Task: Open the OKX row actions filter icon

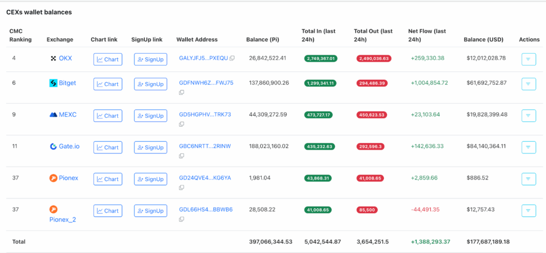Action: [x=528, y=59]
